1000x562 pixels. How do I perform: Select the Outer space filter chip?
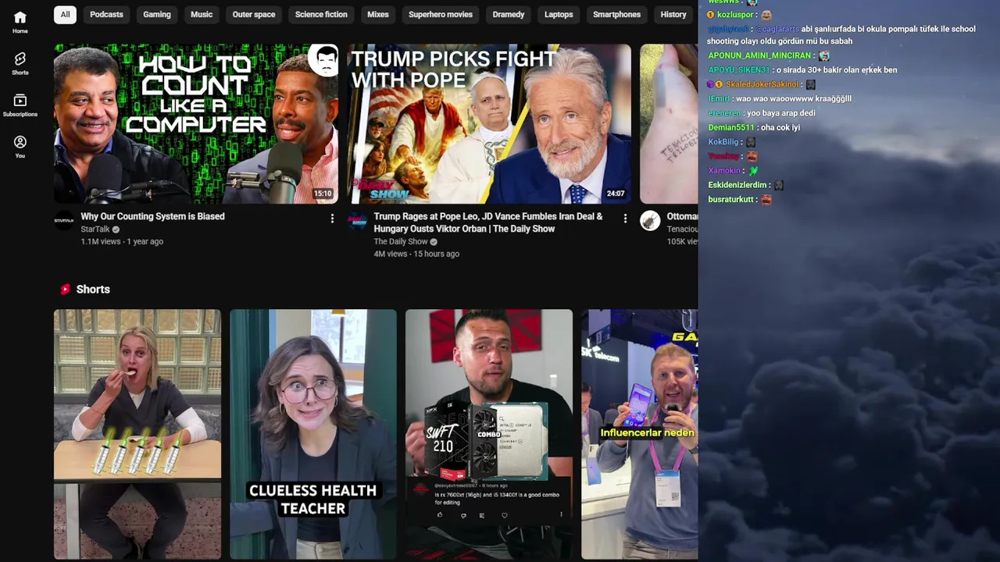[254, 14]
